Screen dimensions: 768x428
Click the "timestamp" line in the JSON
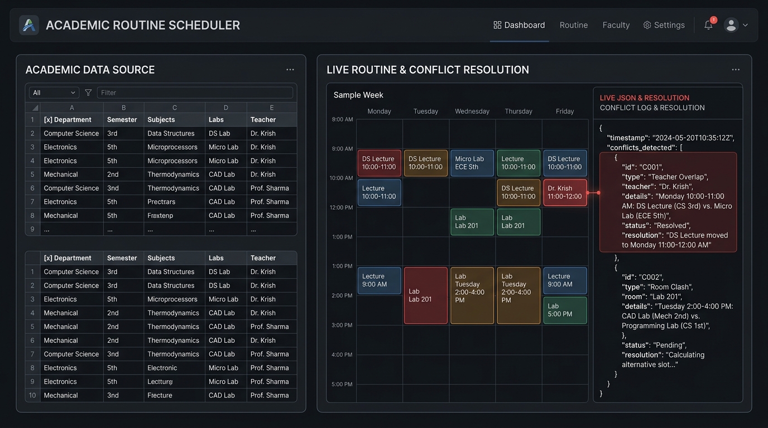click(x=670, y=138)
